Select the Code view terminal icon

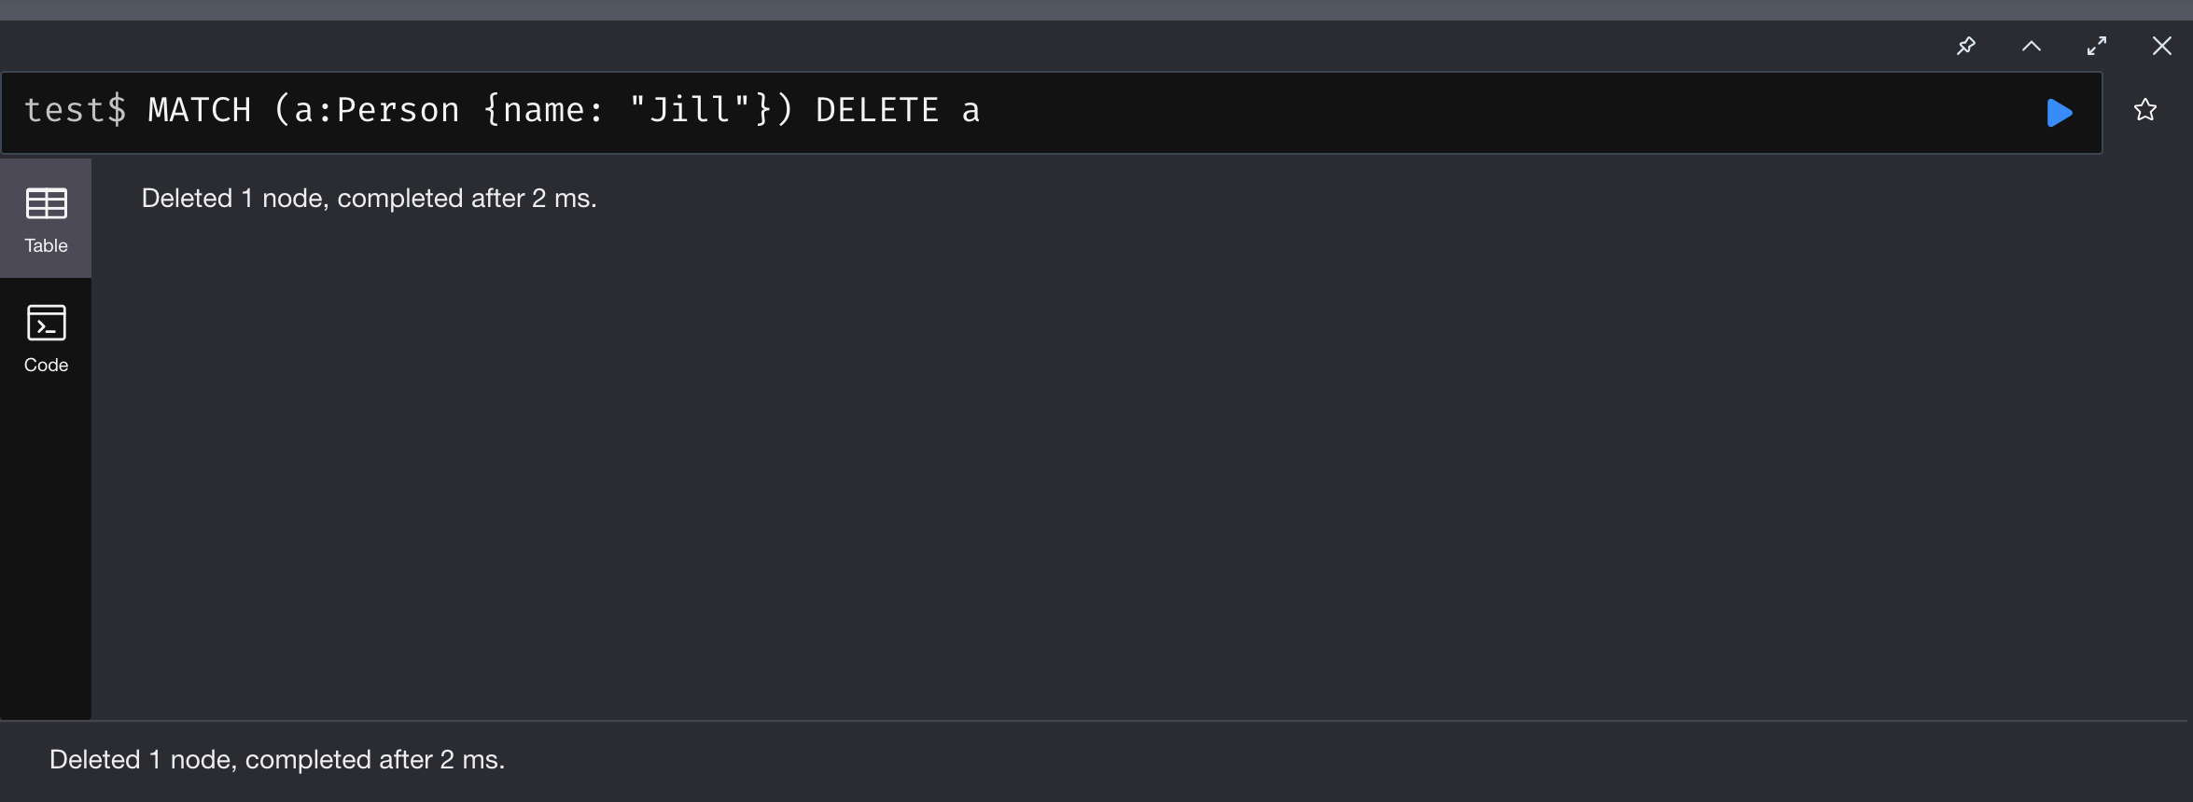pos(46,323)
